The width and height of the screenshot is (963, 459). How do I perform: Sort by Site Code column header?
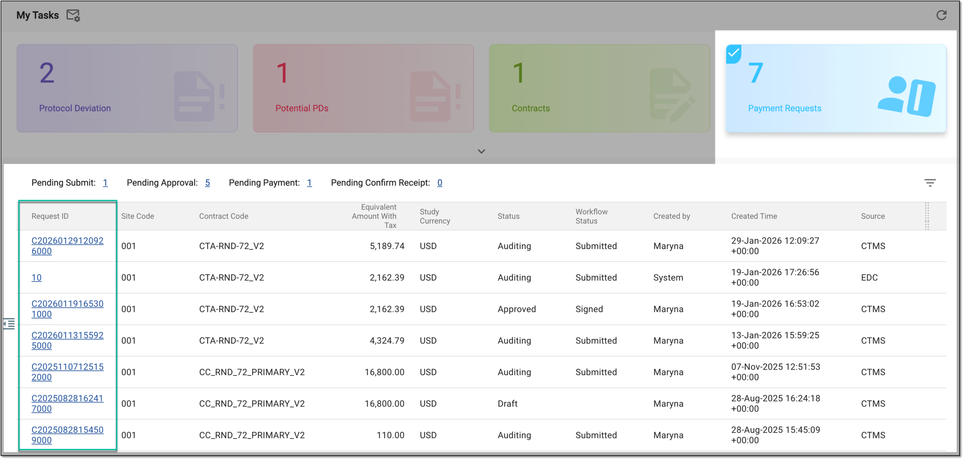pos(138,216)
